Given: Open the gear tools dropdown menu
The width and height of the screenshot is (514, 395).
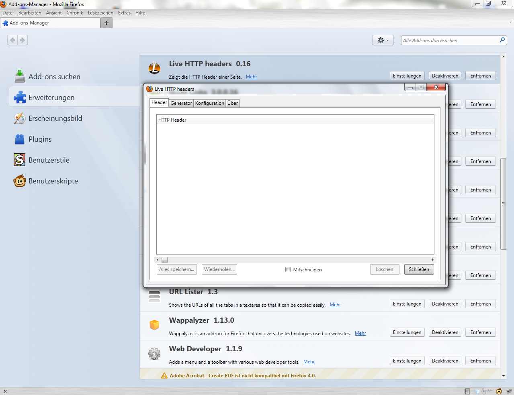Looking at the screenshot, I should [x=383, y=40].
